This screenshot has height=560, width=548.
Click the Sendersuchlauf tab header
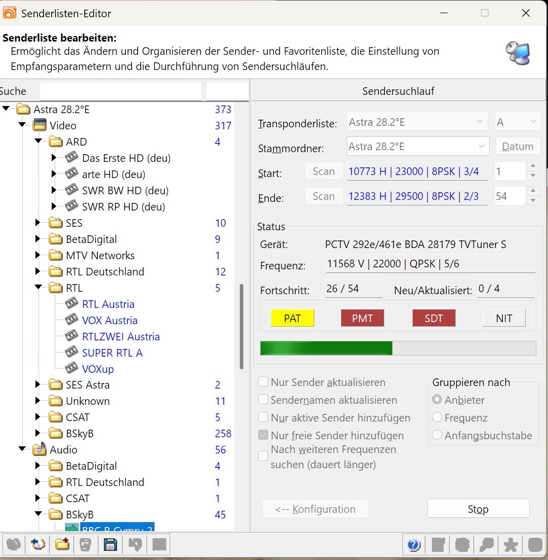click(398, 91)
